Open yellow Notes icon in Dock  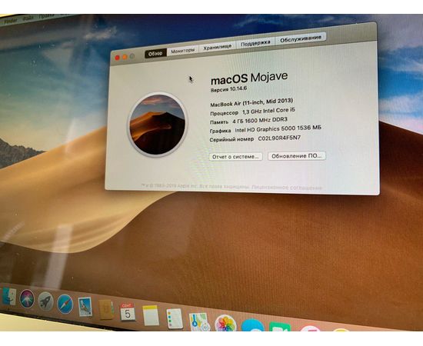pos(151,315)
